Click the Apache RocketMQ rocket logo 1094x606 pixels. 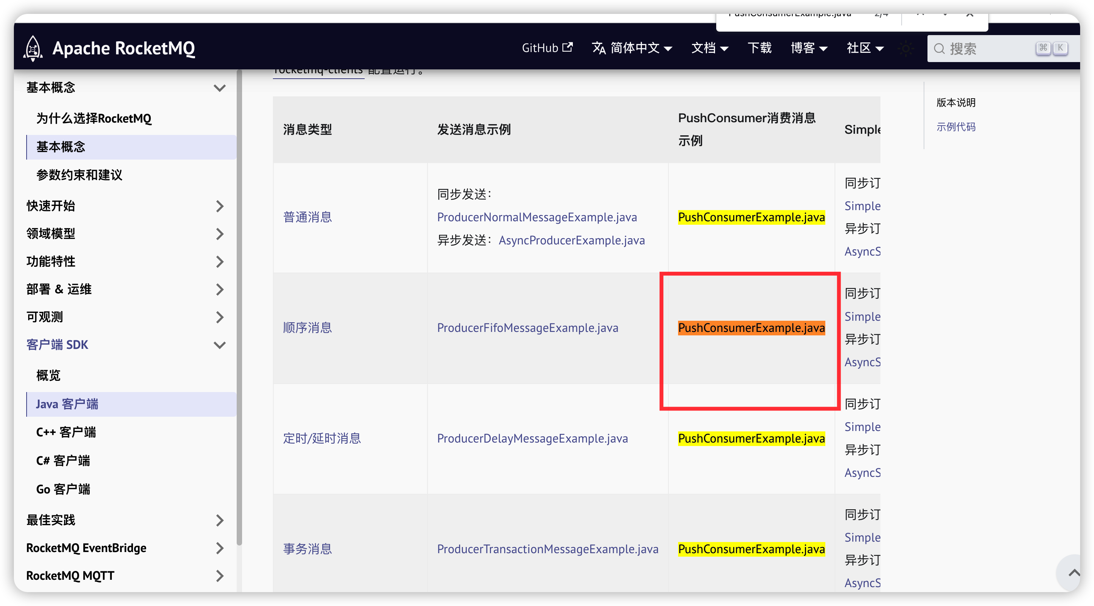click(33, 48)
